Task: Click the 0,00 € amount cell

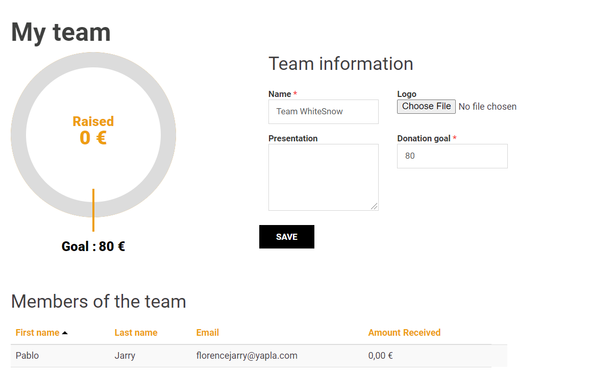Action: point(380,356)
